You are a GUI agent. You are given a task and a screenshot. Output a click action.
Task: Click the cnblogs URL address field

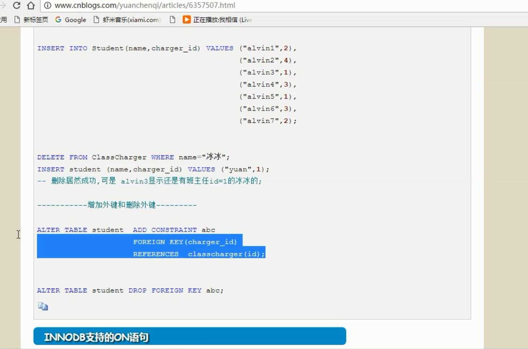145,5
